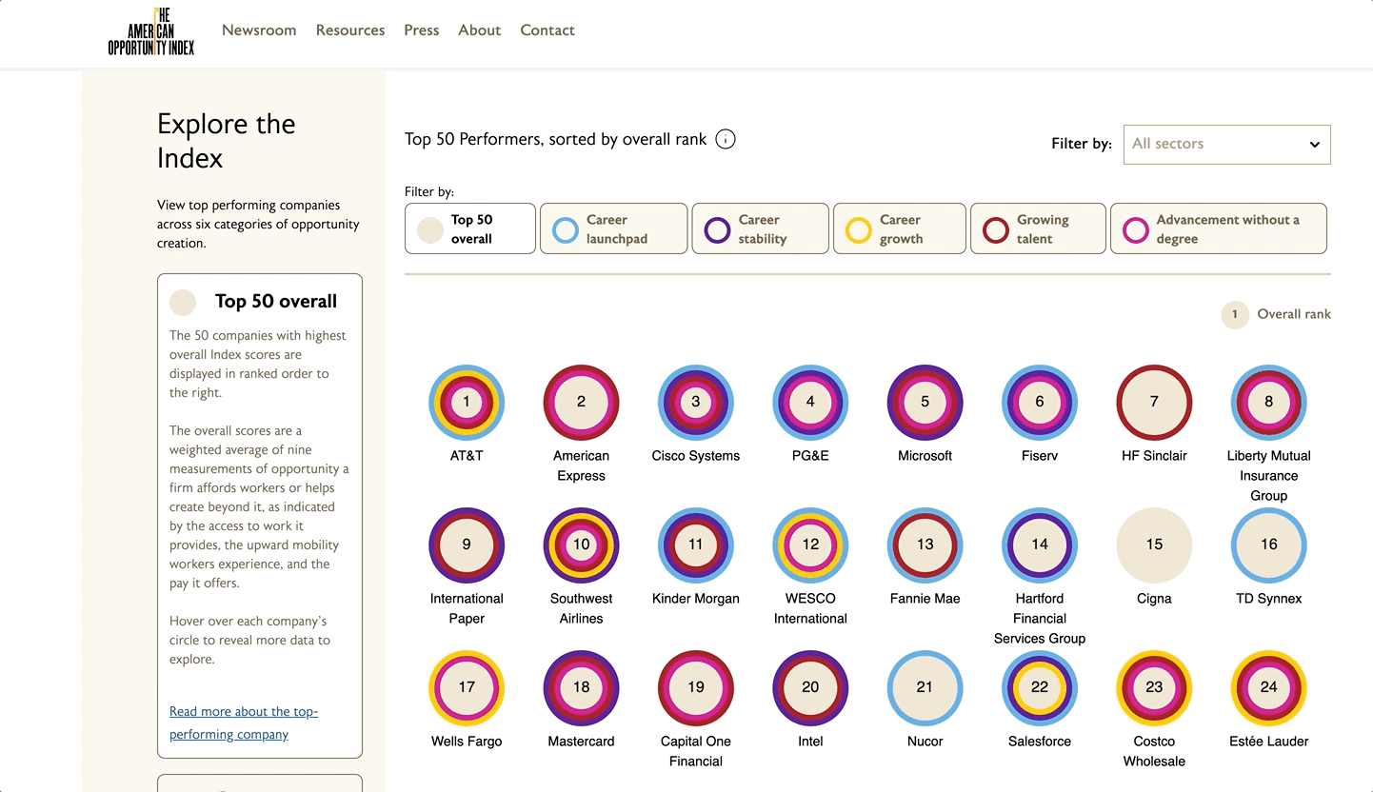
Task: Go to the Resources page
Action: [x=350, y=30]
